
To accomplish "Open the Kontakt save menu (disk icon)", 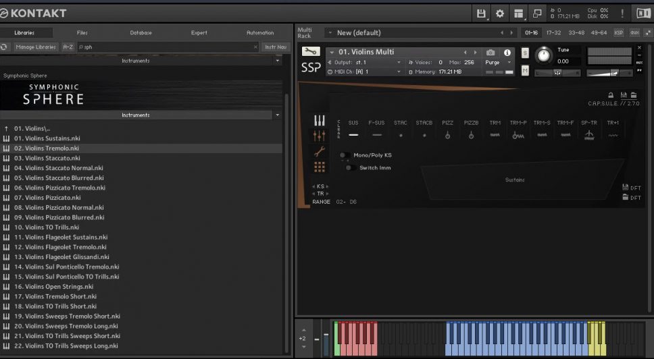I will tap(481, 13).
